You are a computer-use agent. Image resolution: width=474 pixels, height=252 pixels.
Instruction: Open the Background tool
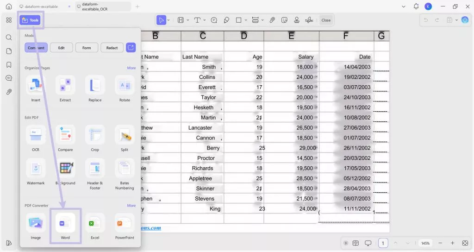[65, 172]
